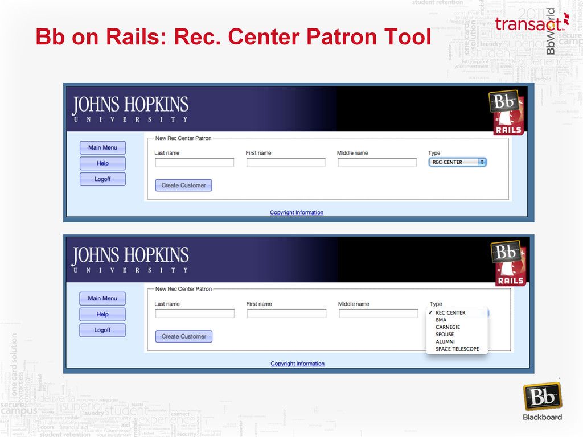583x437 pixels.
Task: Click 'New Rec Center Patron' legend in lower form
Action: coord(183,289)
